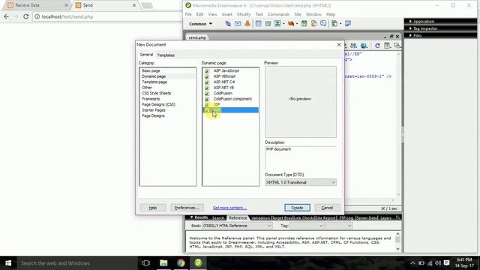Open the Tag dropdown in Reference panel
480x270 pixels.
(307, 226)
